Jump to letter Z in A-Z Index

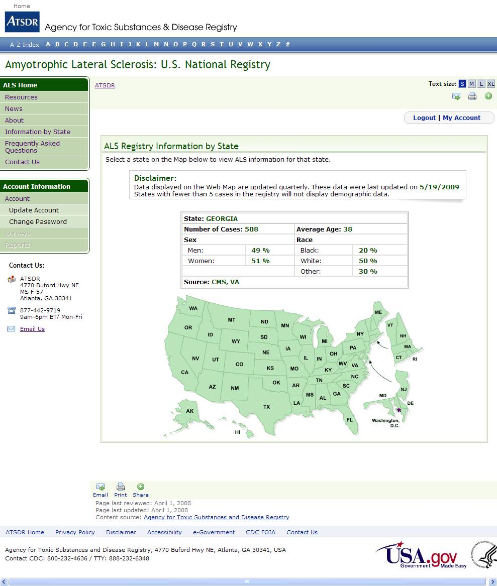tap(278, 45)
